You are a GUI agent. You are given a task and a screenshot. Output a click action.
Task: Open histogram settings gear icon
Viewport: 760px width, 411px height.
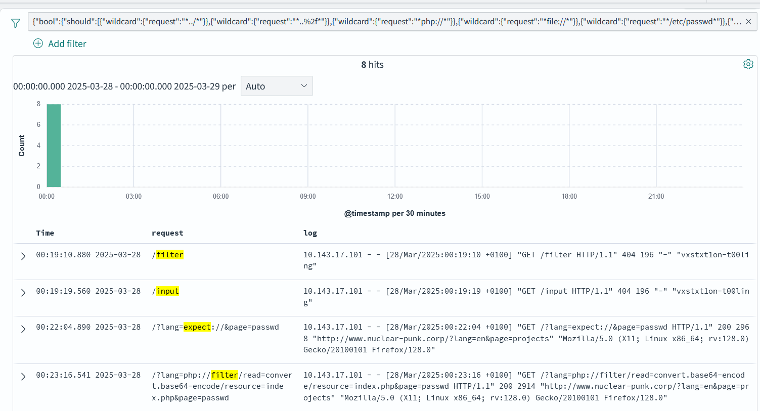coord(748,64)
